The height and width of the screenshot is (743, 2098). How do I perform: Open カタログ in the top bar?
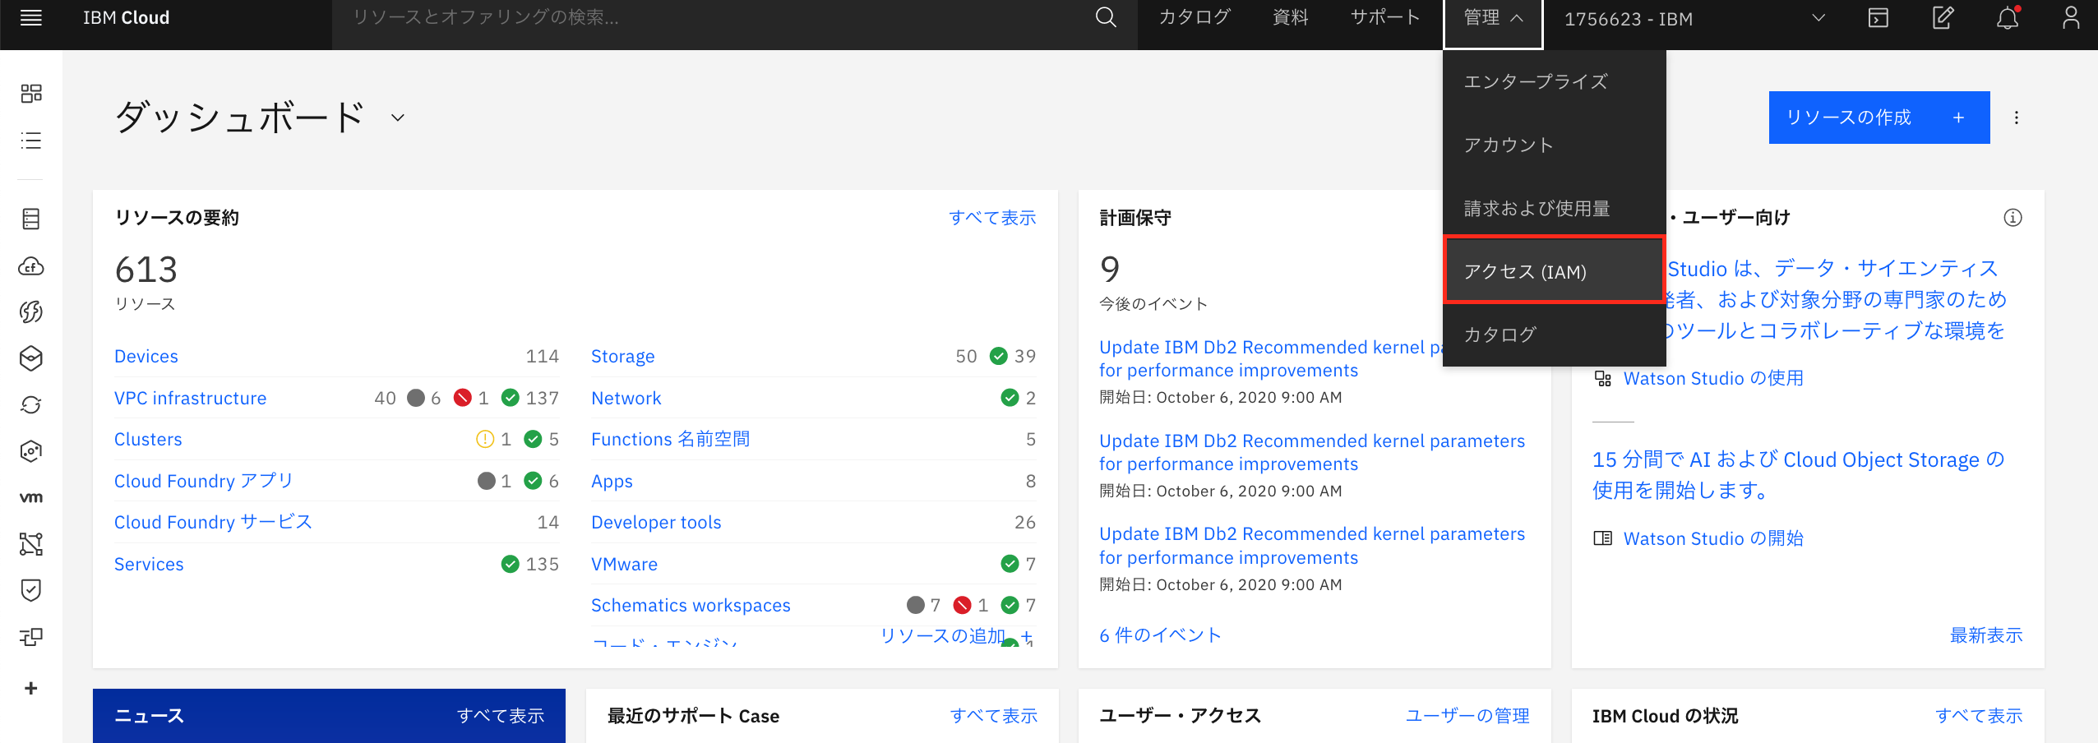[x=1194, y=17]
